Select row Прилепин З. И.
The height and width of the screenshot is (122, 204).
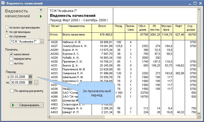click(123, 62)
